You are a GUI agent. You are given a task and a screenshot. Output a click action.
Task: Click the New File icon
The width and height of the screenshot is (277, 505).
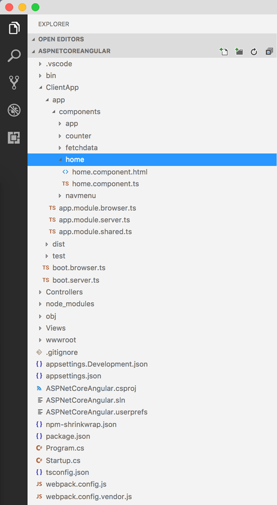click(224, 51)
